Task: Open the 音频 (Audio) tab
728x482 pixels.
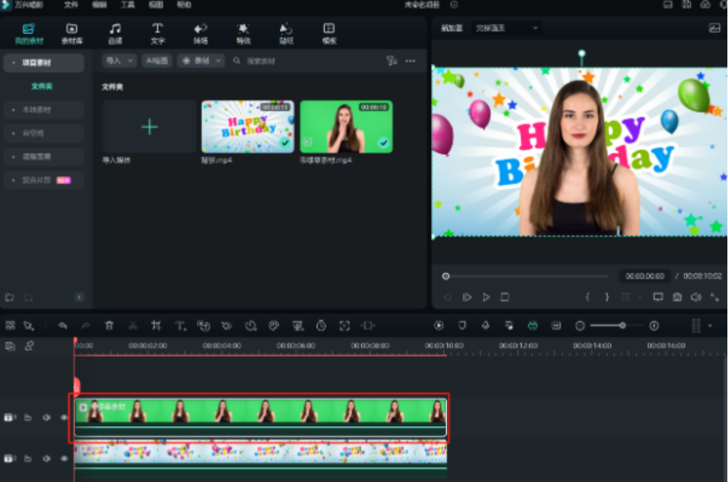Action: (x=115, y=33)
